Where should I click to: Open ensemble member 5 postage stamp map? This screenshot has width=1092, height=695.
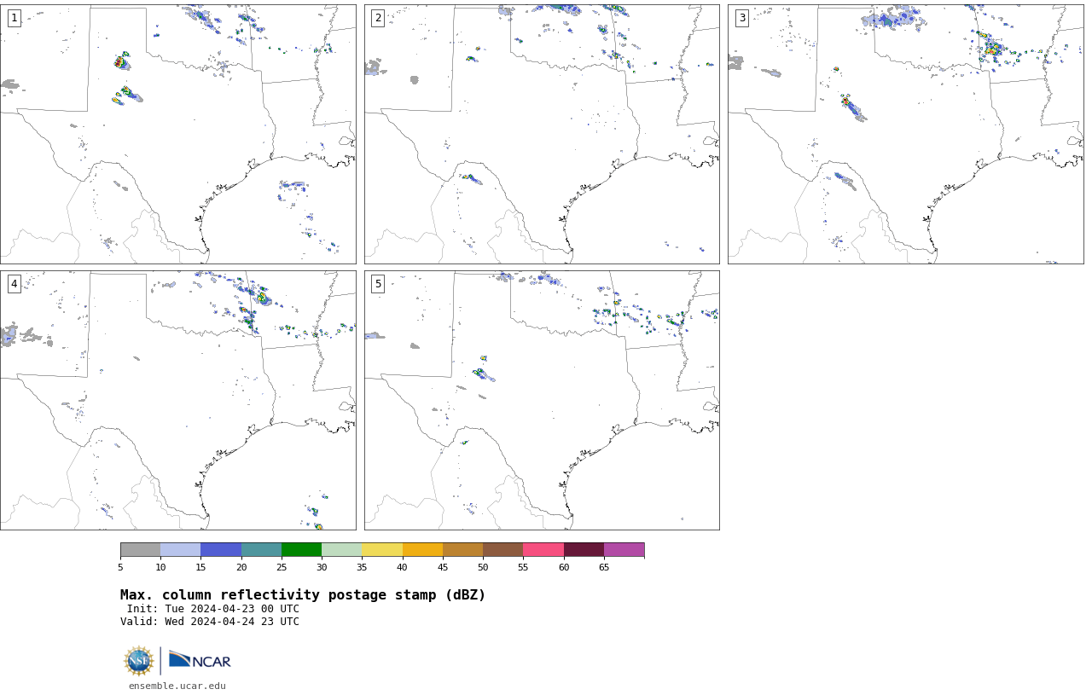click(x=542, y=400)
